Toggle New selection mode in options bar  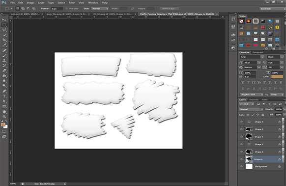(x=18, y=8)
